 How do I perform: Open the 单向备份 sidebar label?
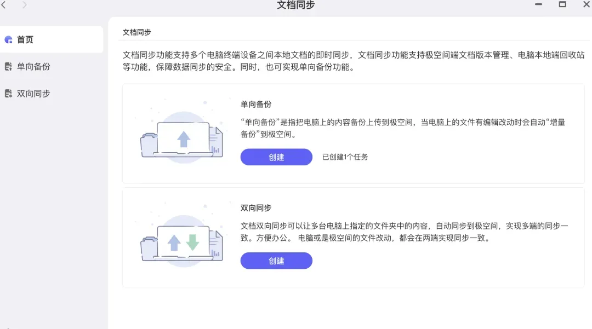point(33,67)
